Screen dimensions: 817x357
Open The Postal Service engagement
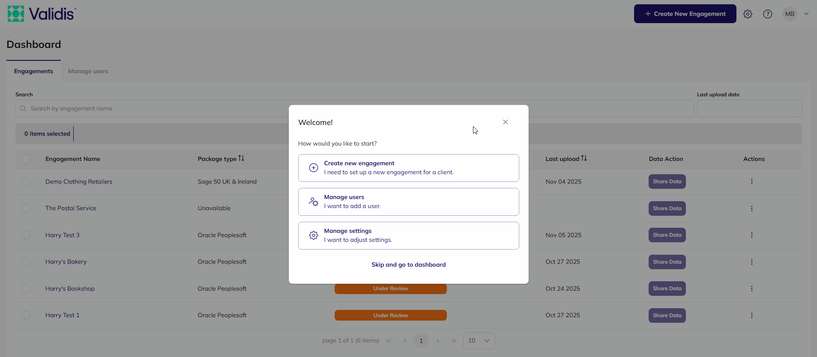pyautogui.click(x=71, y=208)
